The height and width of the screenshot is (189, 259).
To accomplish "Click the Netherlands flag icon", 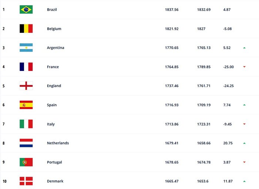I will (x=26, y=143).
